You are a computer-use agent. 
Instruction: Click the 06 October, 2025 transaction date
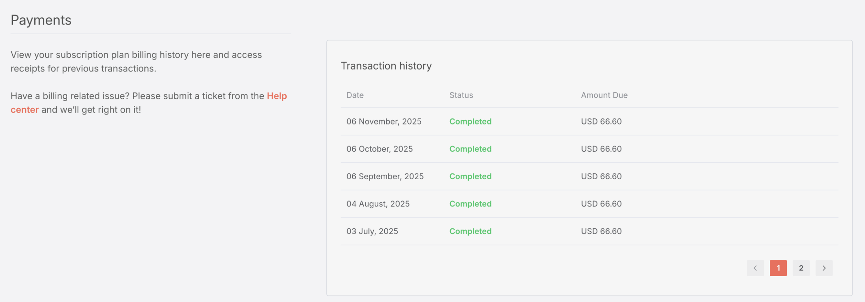[379, 149]
